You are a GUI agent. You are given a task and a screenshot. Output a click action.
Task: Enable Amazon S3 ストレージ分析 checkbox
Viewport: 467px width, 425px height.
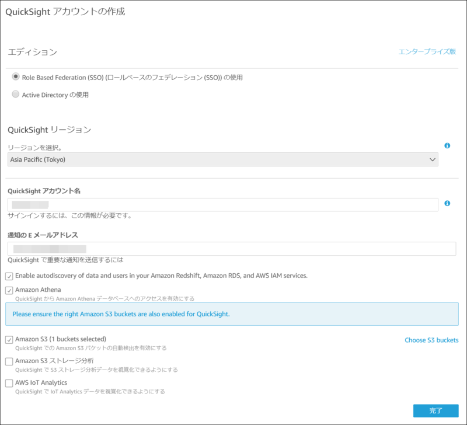pos(9,361)
